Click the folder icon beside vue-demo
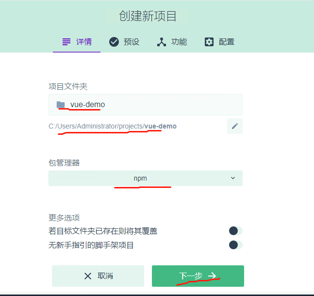314x296 pixels. (61, 105)
